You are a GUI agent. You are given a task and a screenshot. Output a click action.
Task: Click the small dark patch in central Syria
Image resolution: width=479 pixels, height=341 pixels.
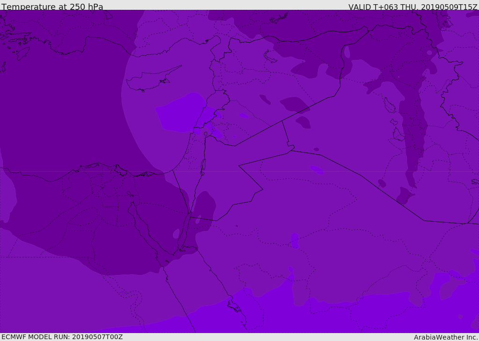pyautogui.click(x=265, y=99)
